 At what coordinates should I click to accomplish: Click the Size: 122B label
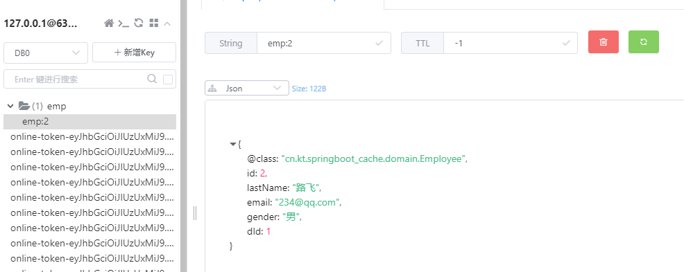click(x=309, y=89)
